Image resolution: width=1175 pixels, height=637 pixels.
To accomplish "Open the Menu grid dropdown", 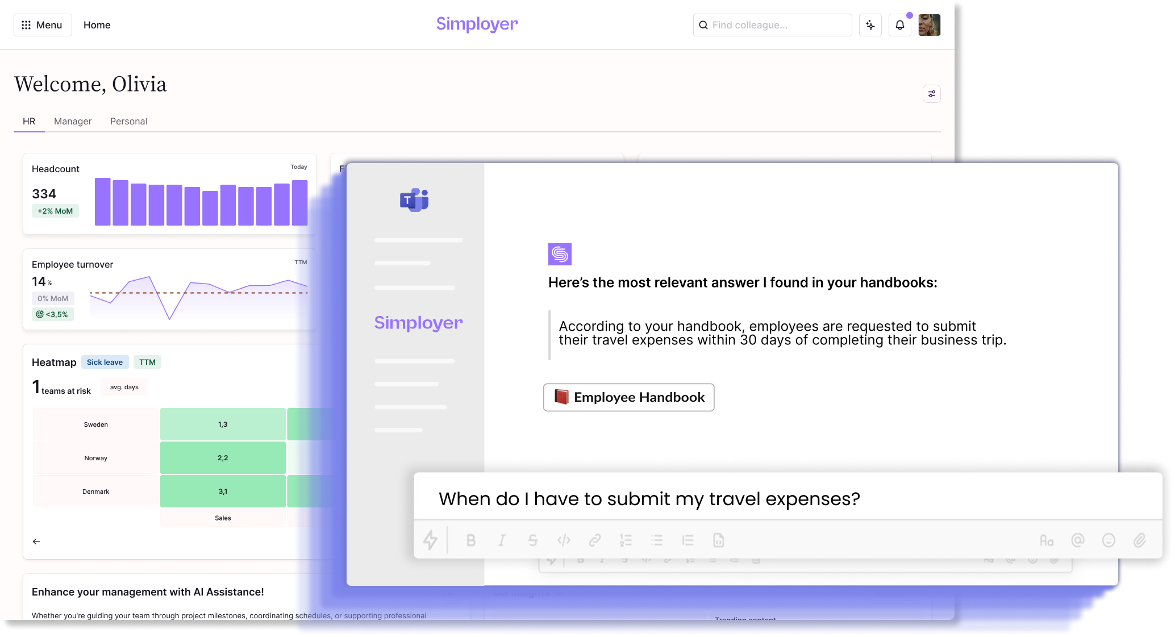I will [43, 25].
